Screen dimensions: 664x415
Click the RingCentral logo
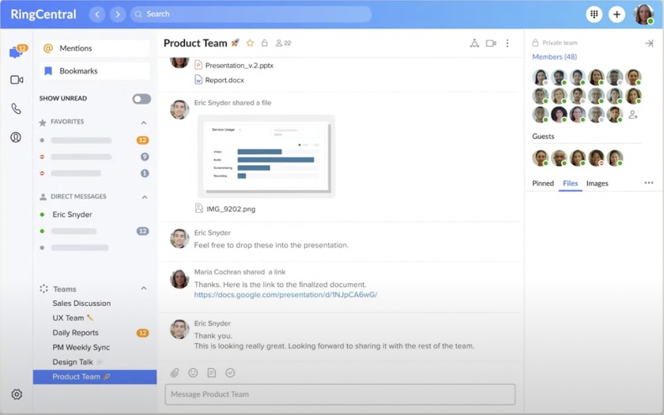pyautogui.click(x=43, y=14)
